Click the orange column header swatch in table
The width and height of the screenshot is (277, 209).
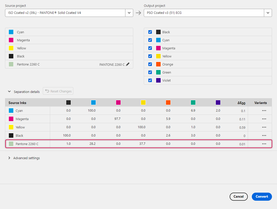(168, 102)
